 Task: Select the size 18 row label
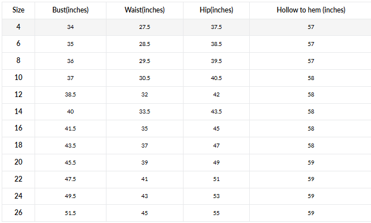click(x=19, y=145)
